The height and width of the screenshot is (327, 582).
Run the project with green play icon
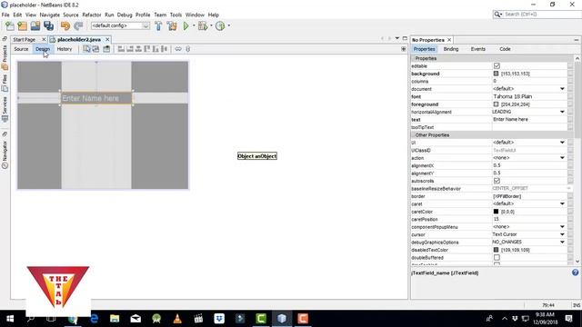pyautogui.click(x=186, y=26)
